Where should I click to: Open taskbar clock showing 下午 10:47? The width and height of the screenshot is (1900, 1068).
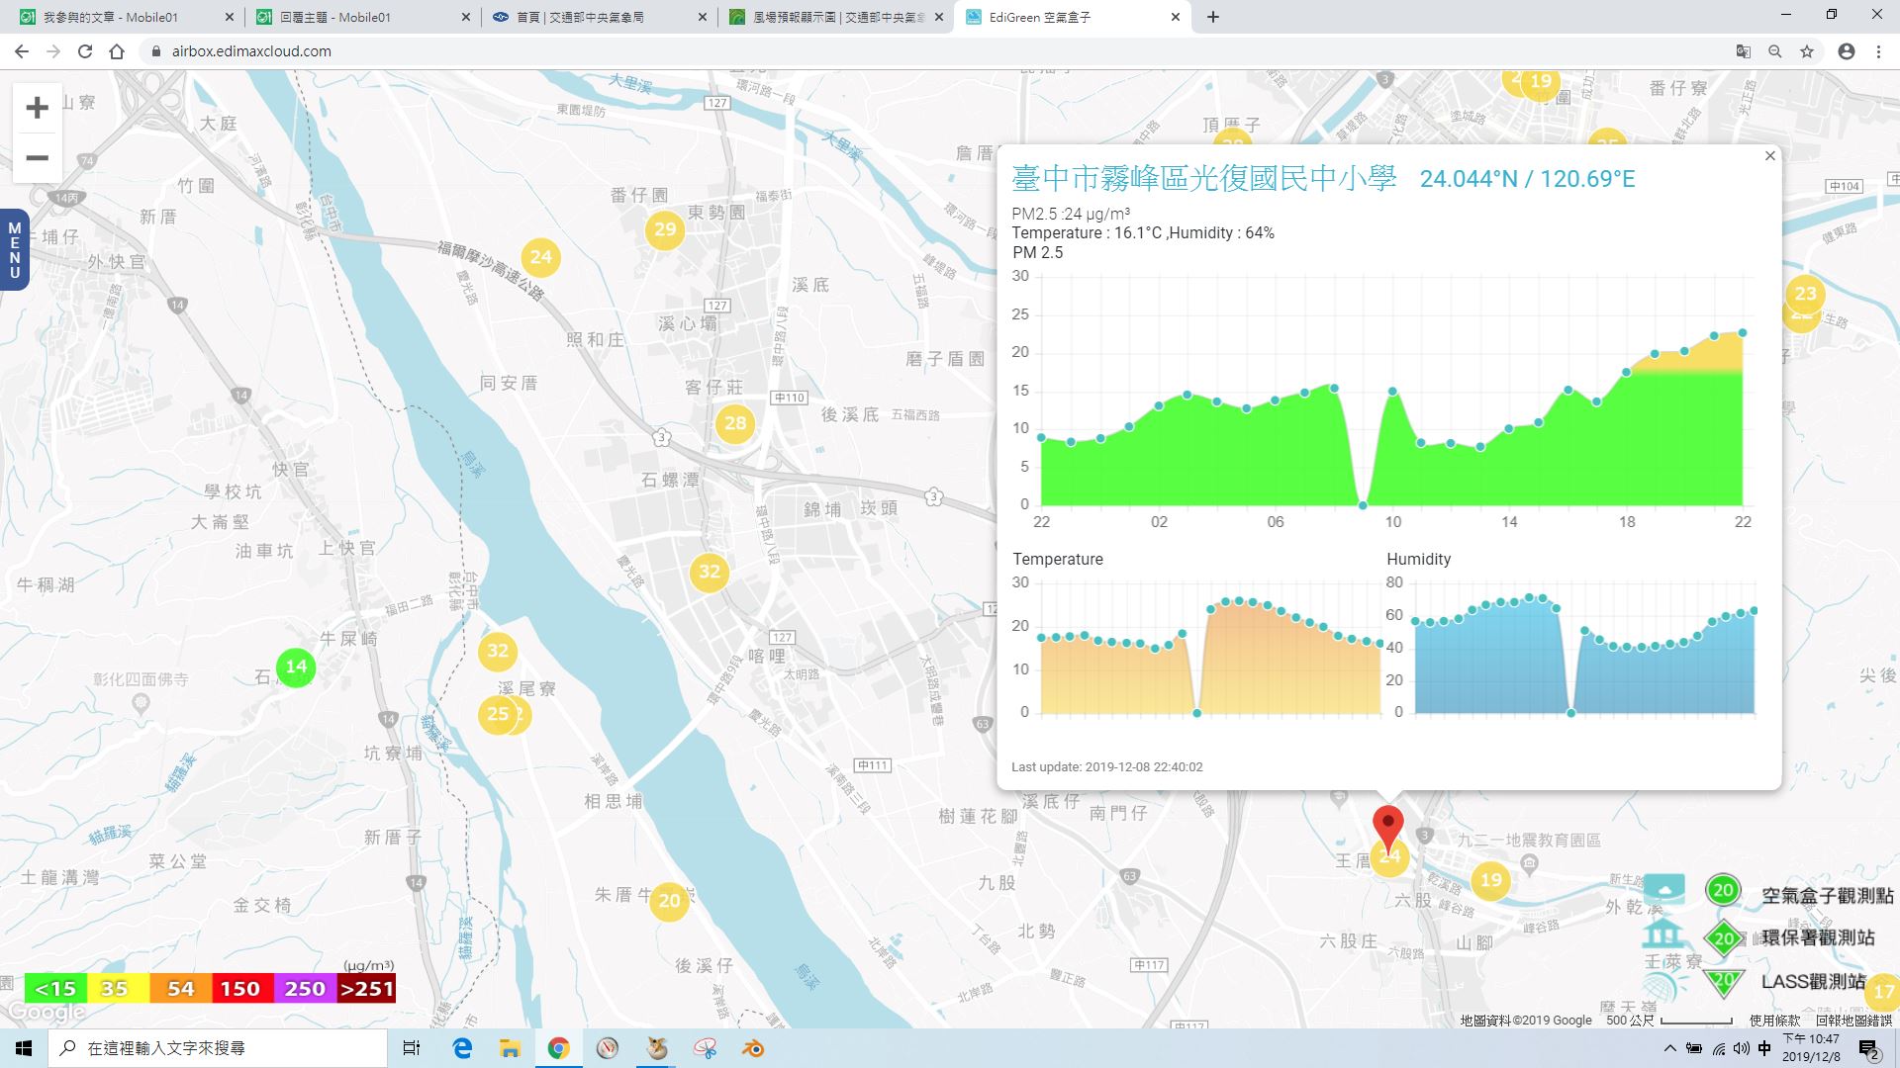click(1811, 1048)
